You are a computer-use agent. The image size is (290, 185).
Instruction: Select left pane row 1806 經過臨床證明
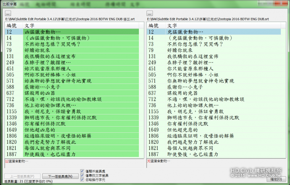tap(72, 136)
